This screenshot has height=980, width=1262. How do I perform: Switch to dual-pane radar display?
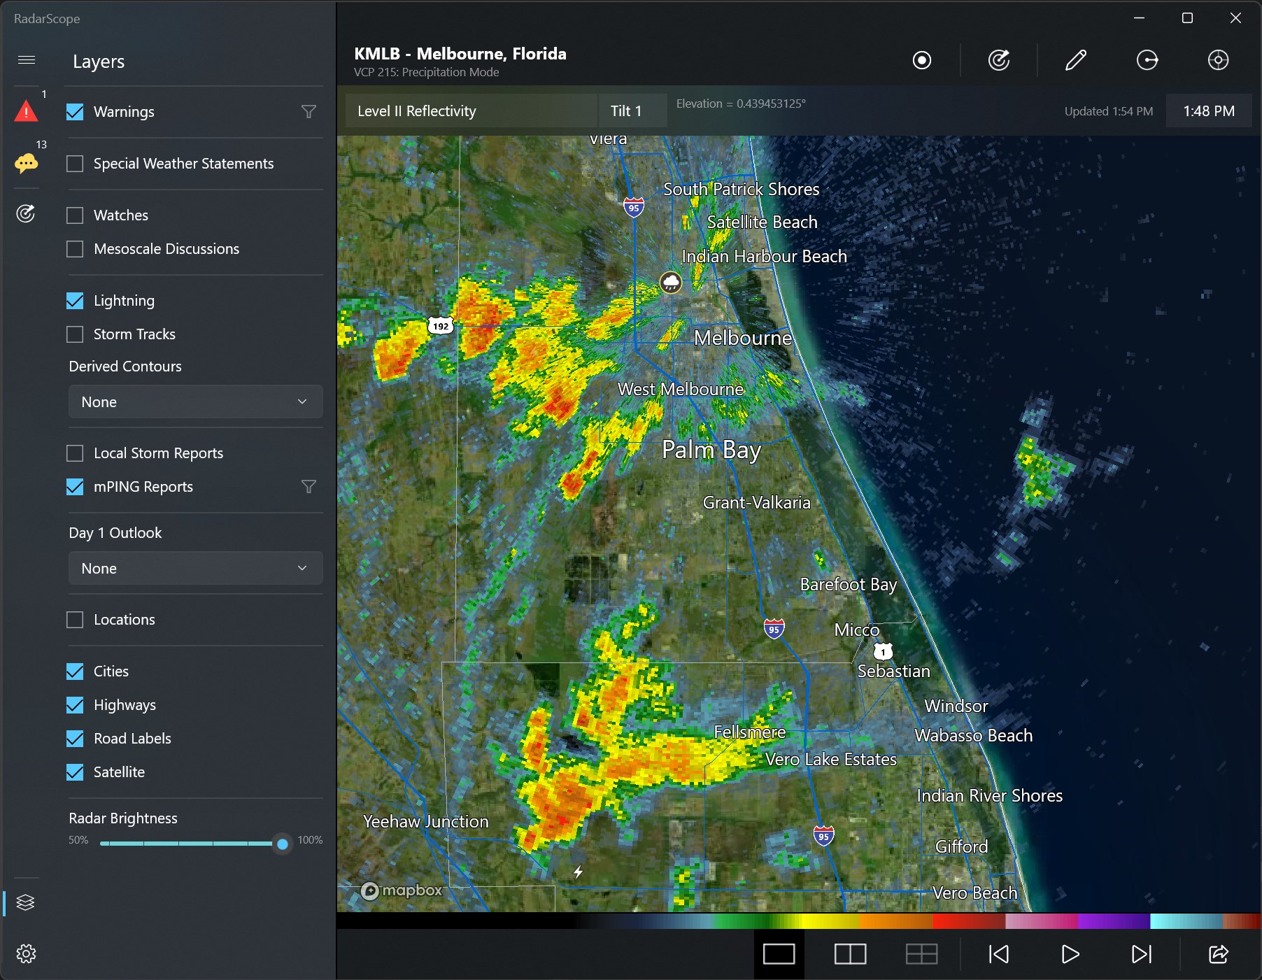851,953
